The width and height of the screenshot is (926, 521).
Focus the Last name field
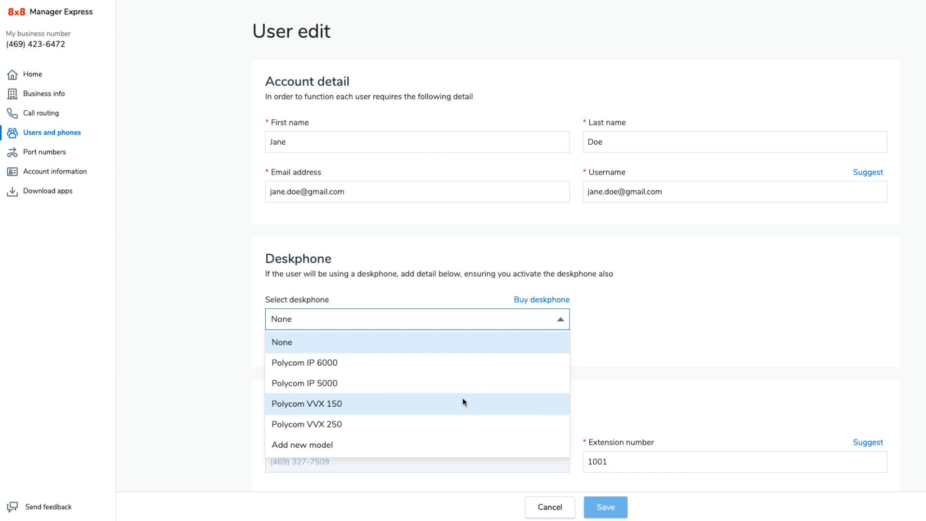735,142
